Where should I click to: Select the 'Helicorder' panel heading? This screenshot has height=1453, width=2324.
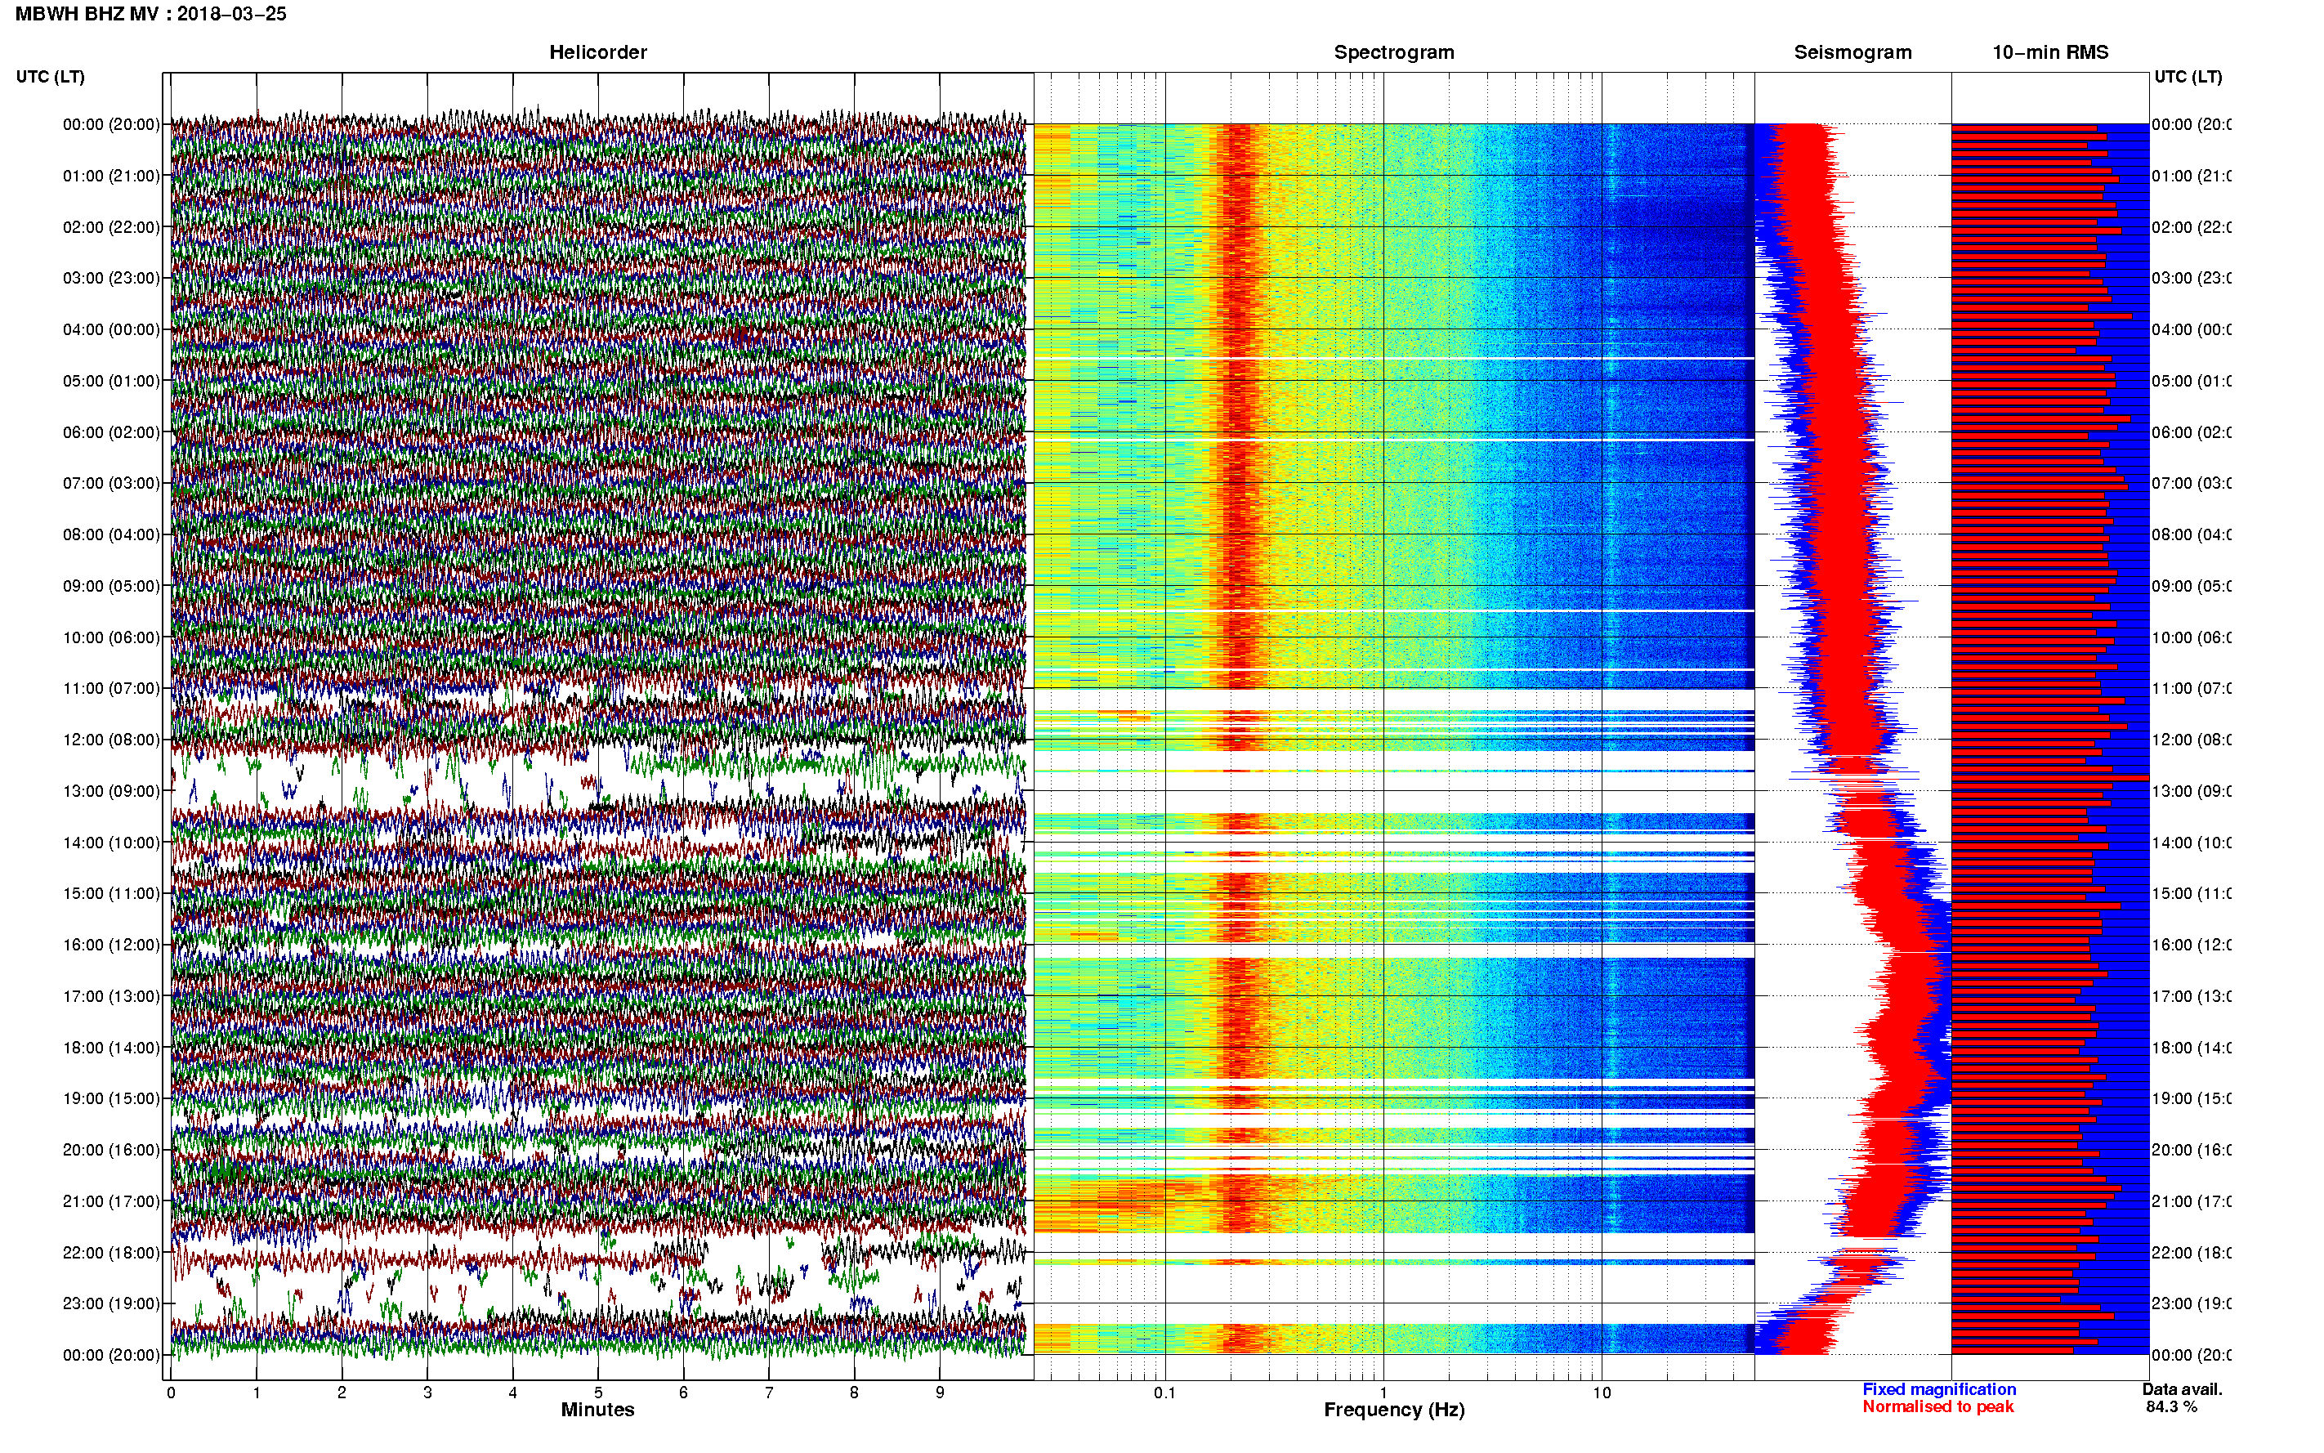coord(597,52)
